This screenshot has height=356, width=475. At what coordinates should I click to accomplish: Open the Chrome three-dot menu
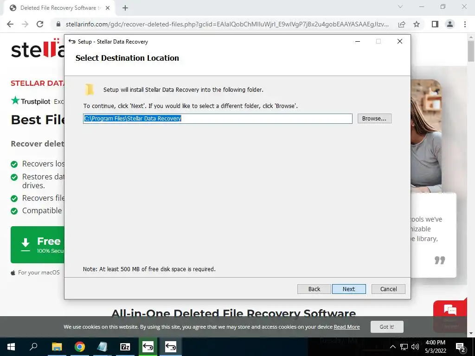point(465,24)
